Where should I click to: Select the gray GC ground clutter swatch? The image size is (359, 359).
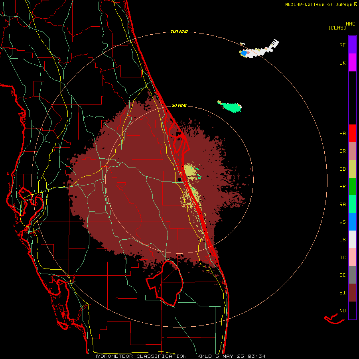(352, 275)
